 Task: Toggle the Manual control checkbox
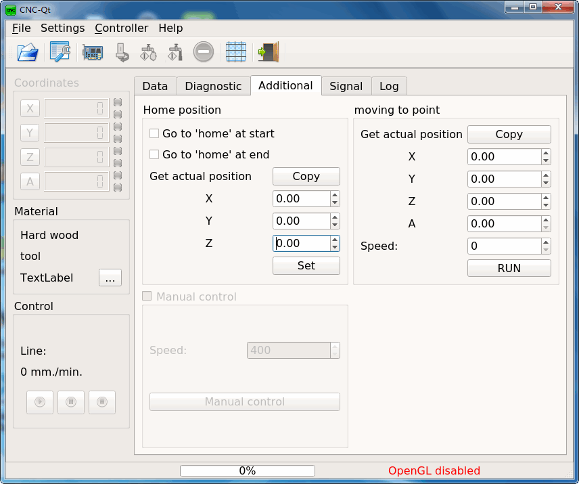pyautogui.click(x=147, y=296)
